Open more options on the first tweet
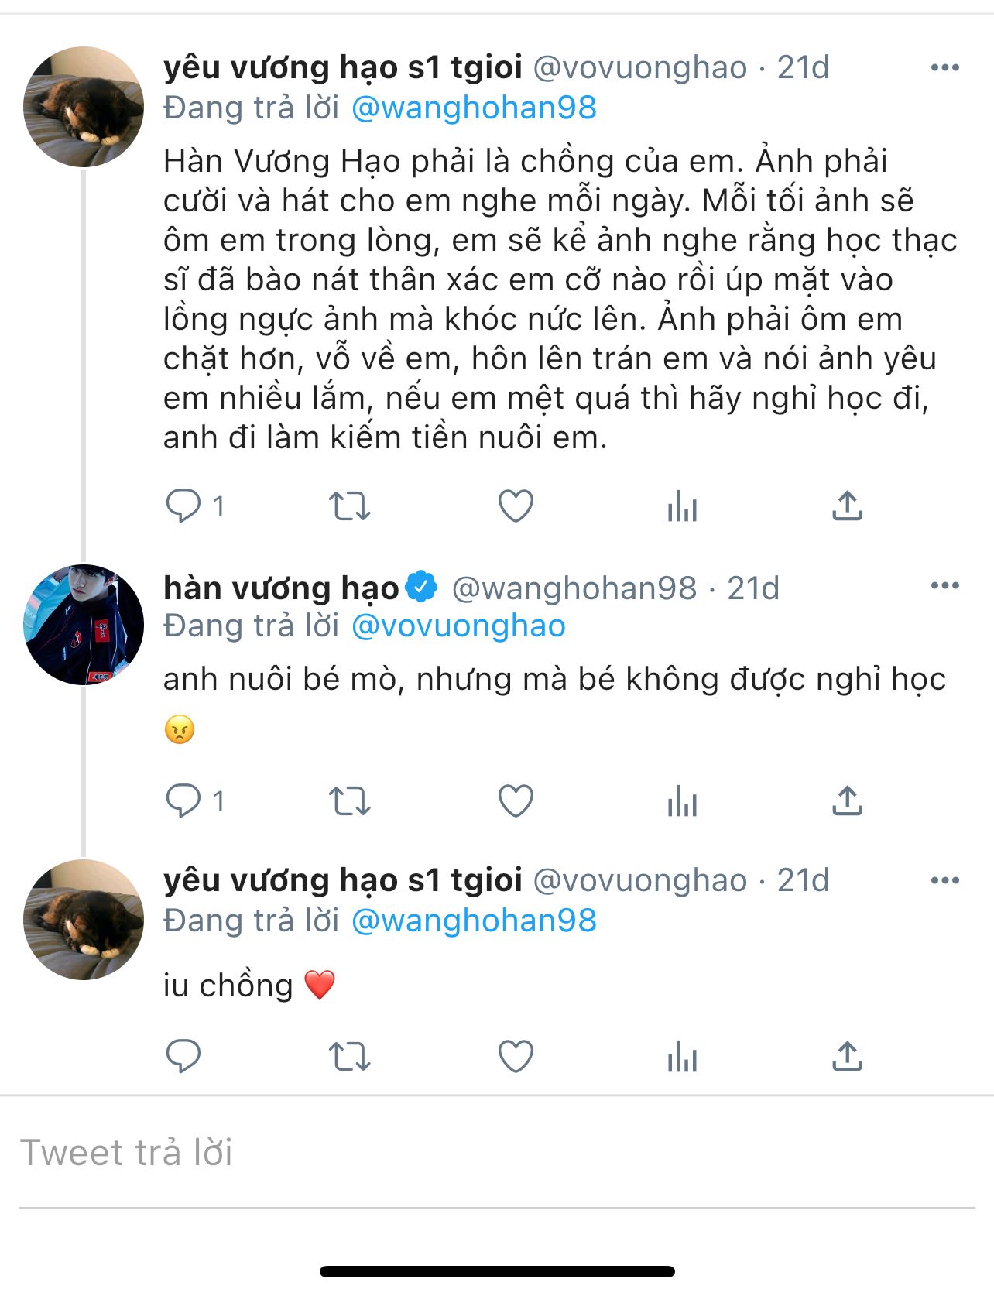Screen dimensions: 994x1296 (944, 68)
